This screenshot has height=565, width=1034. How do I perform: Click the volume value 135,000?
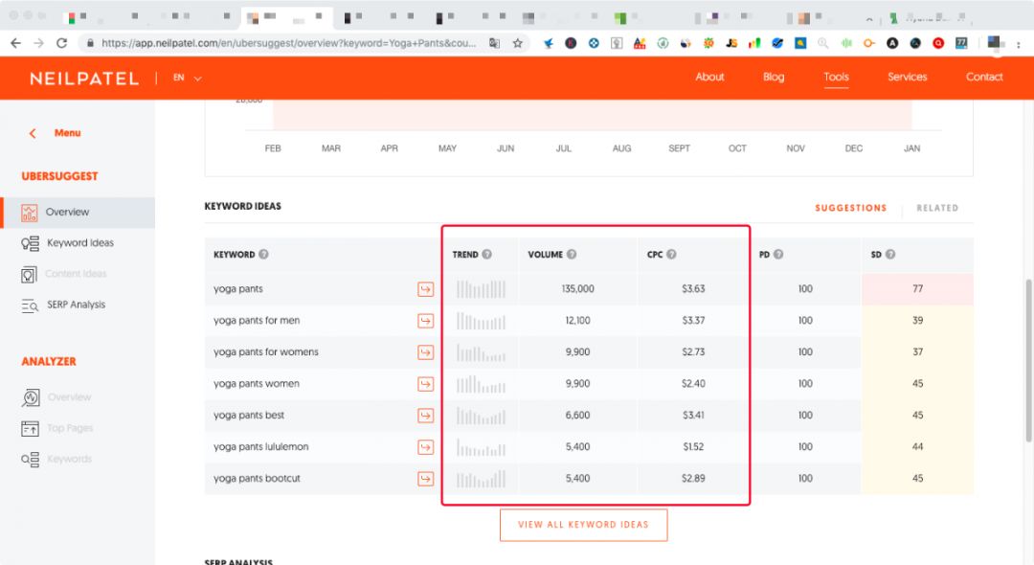[577, 289]
